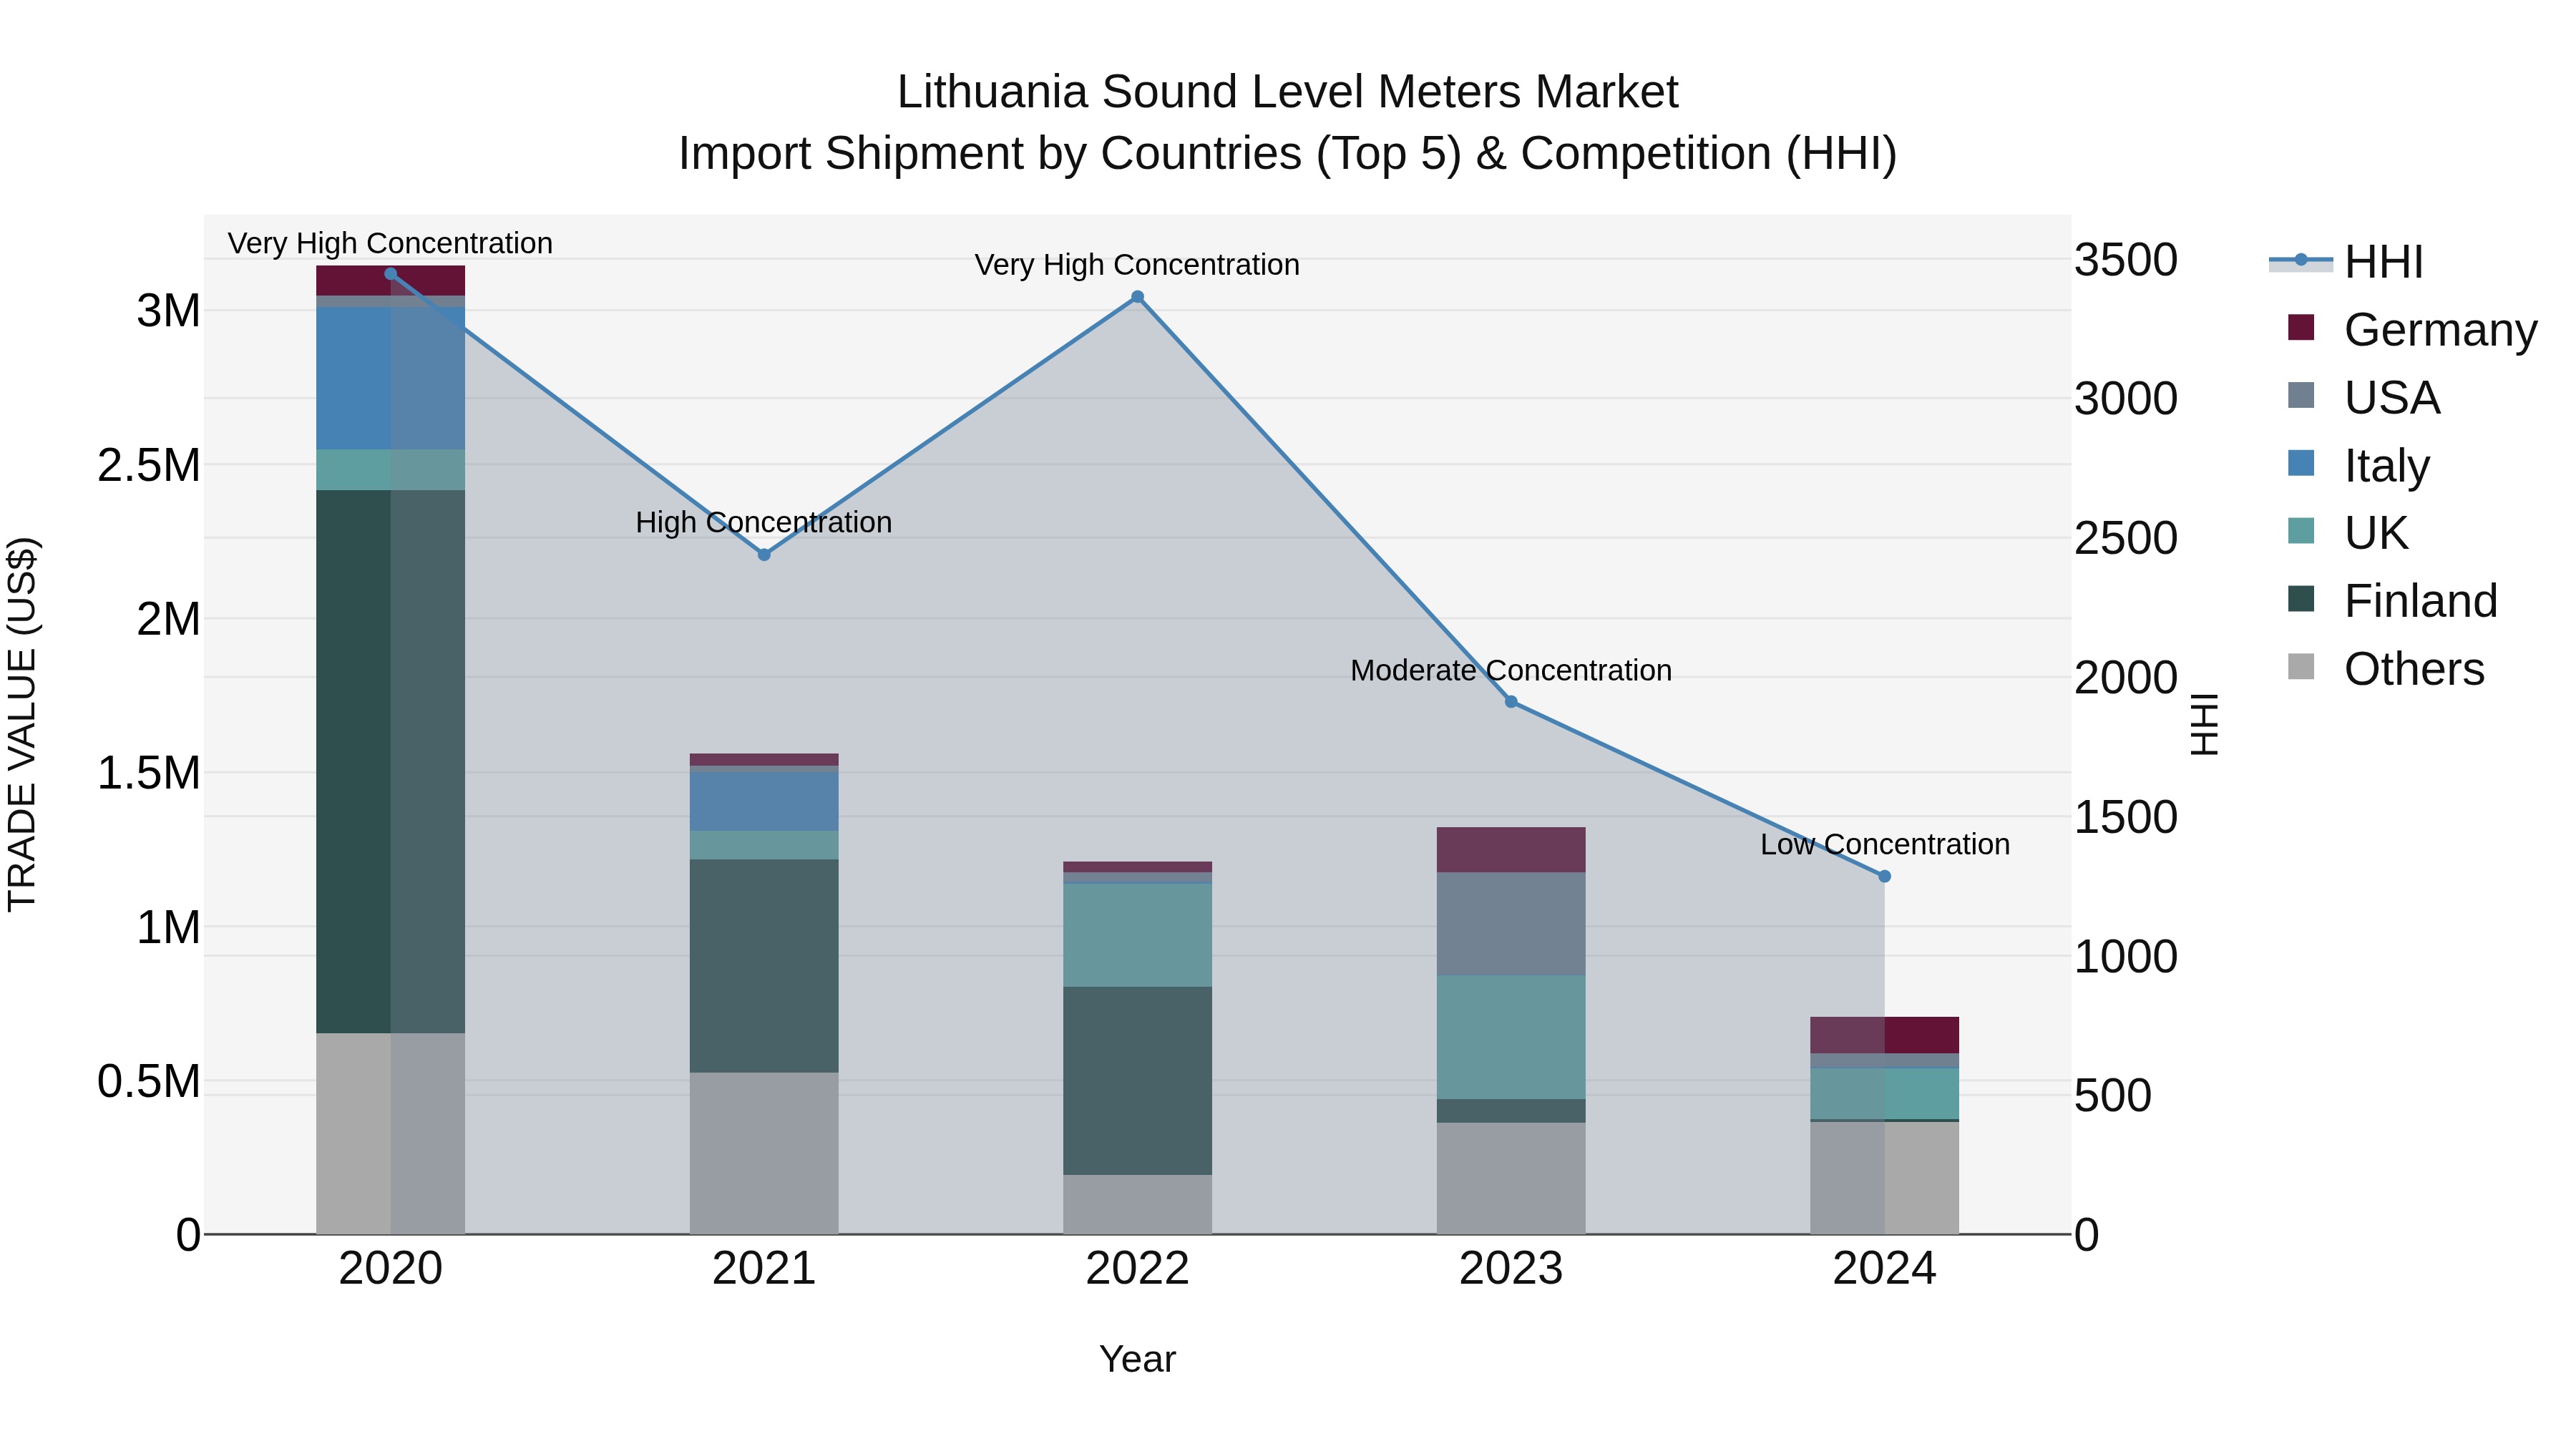The width and height of the screenshot is (2576, 1449).
Task: Click the Germany legend color swatch
Action: [2301, 327]
